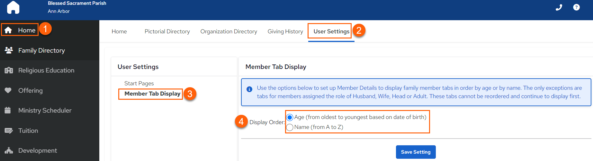Click the info icon in blue notice
Image resolution: width=593 pixels, height=161 pixels.
(249, 89)
